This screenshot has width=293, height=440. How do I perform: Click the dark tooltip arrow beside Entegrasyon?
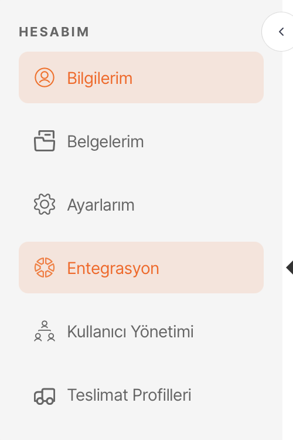(x=289, y=268)
